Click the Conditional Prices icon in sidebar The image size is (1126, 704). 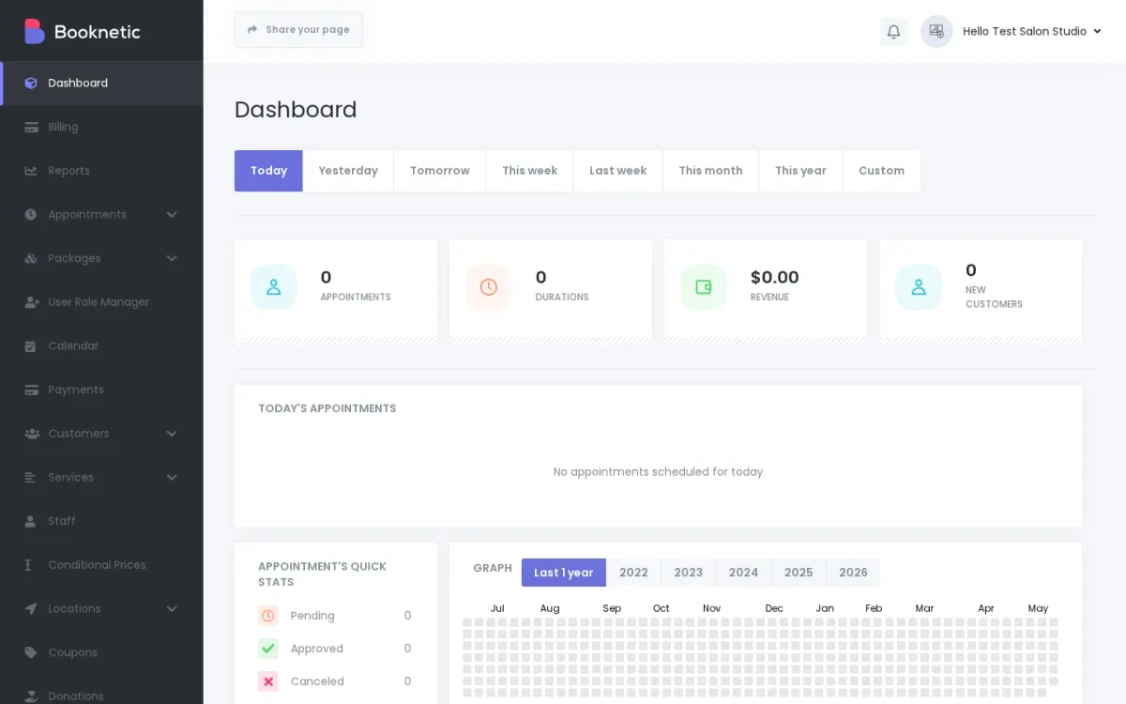[28, 565]
